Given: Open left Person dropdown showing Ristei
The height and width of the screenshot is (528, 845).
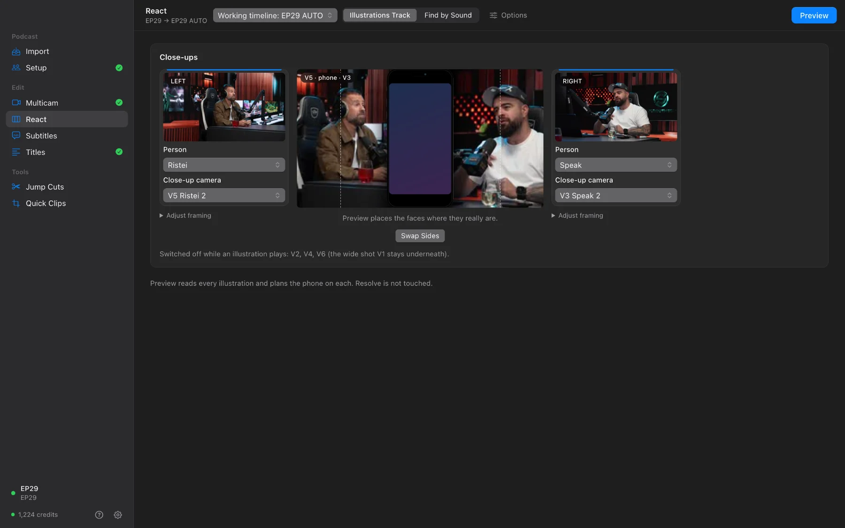Looking at the screenshot, I should click(x=224, y=165).
